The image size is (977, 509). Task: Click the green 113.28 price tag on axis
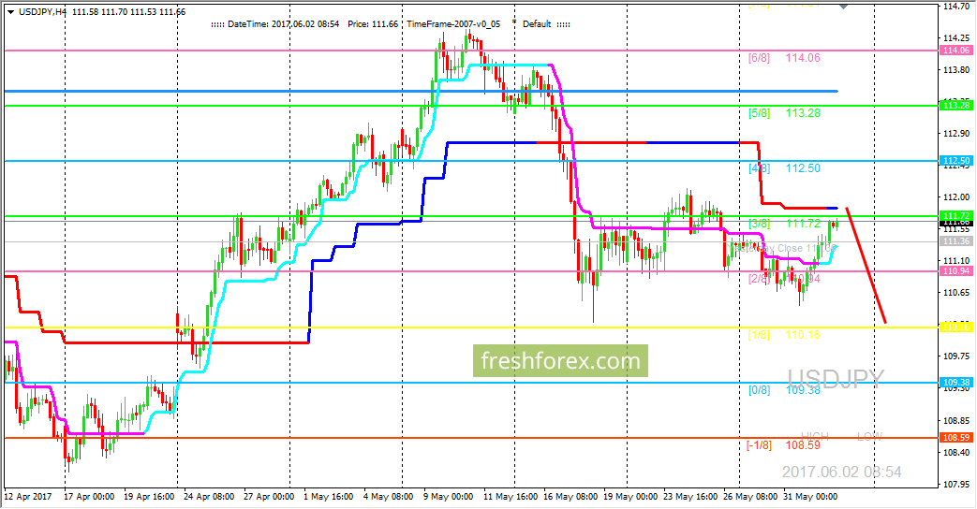coord(956,106)
